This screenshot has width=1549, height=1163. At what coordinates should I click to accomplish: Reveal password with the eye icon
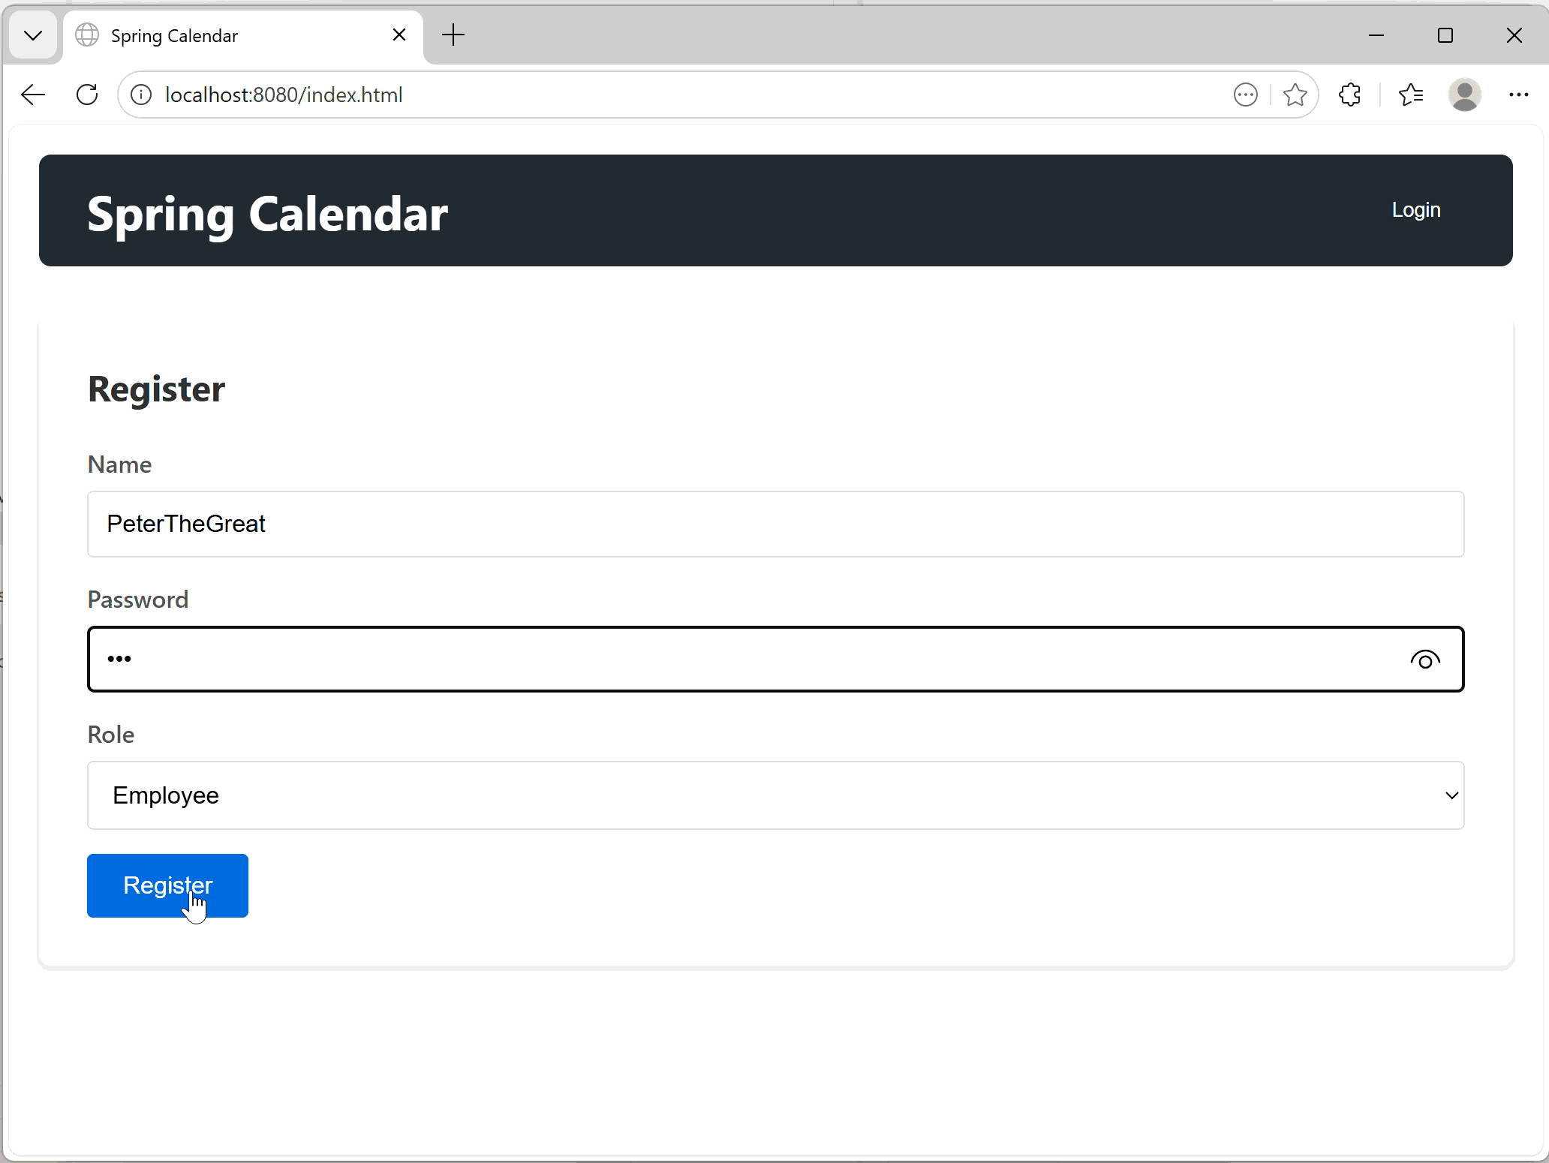[1424, 660]
